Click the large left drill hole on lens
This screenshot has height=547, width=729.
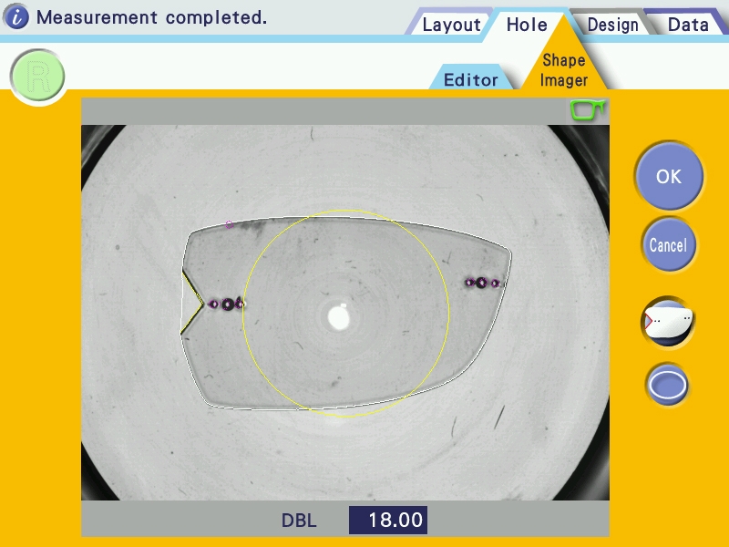[228, 304]
